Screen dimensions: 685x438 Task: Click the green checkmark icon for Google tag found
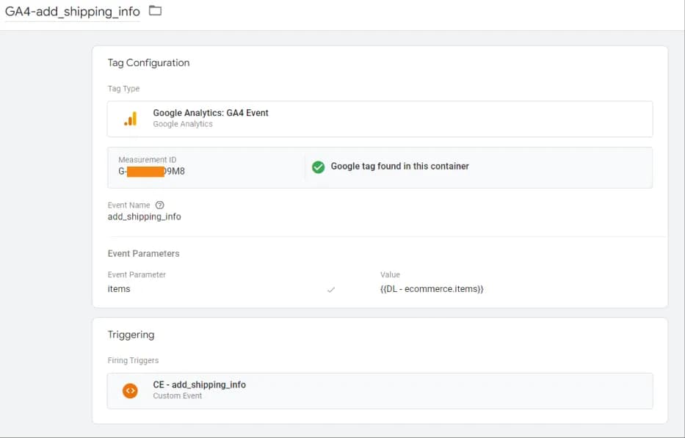318,167
